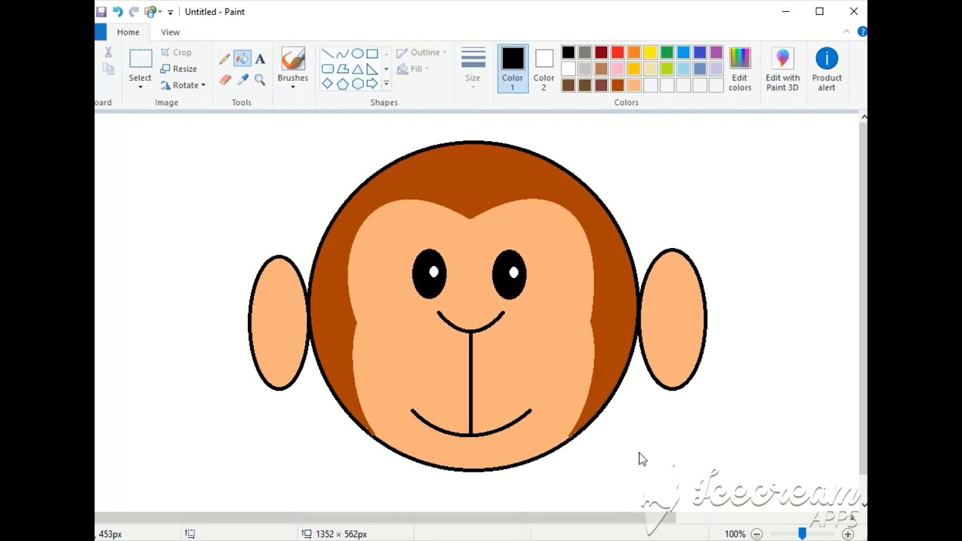This screenshot has width=962, height=541.
Task: Click the zoom slider handle
Action: point(802,533)
